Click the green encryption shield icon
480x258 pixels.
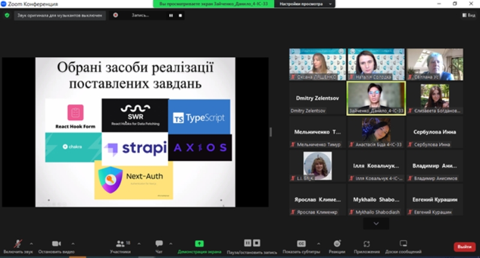tap(7, 16)
